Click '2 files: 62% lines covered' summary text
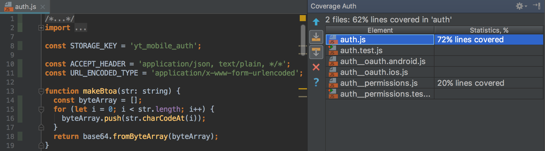 388,20
